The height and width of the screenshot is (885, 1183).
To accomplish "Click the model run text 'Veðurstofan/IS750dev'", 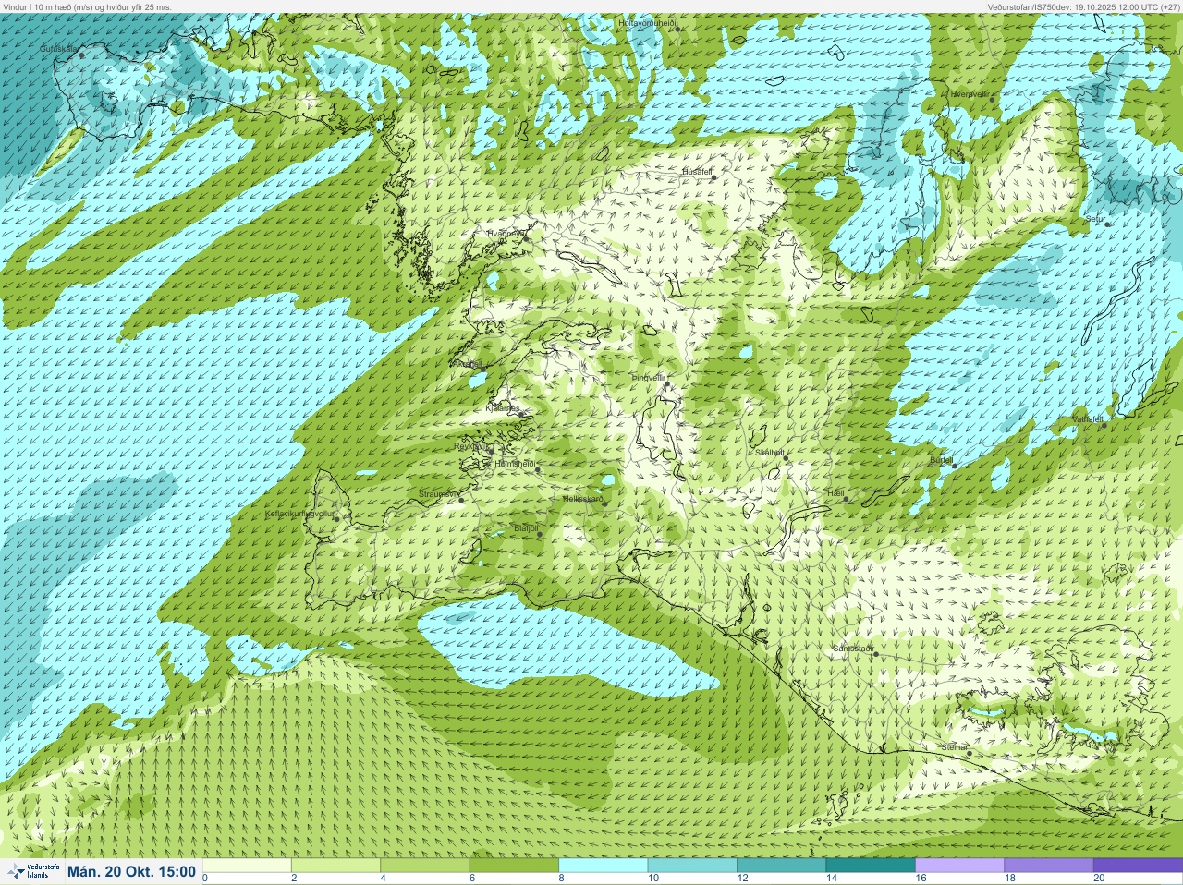I will click(1030, 6).
